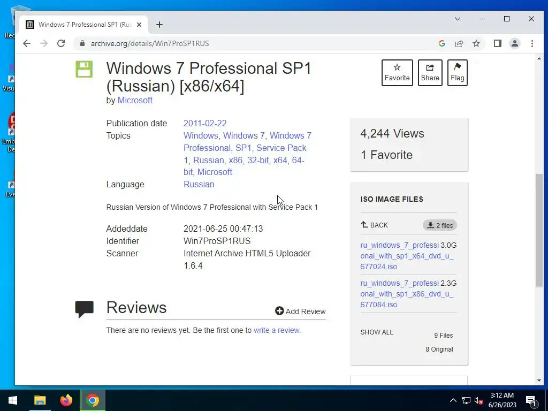Click the network status tray icon
The image size is (548, 411).
[466, 400]
